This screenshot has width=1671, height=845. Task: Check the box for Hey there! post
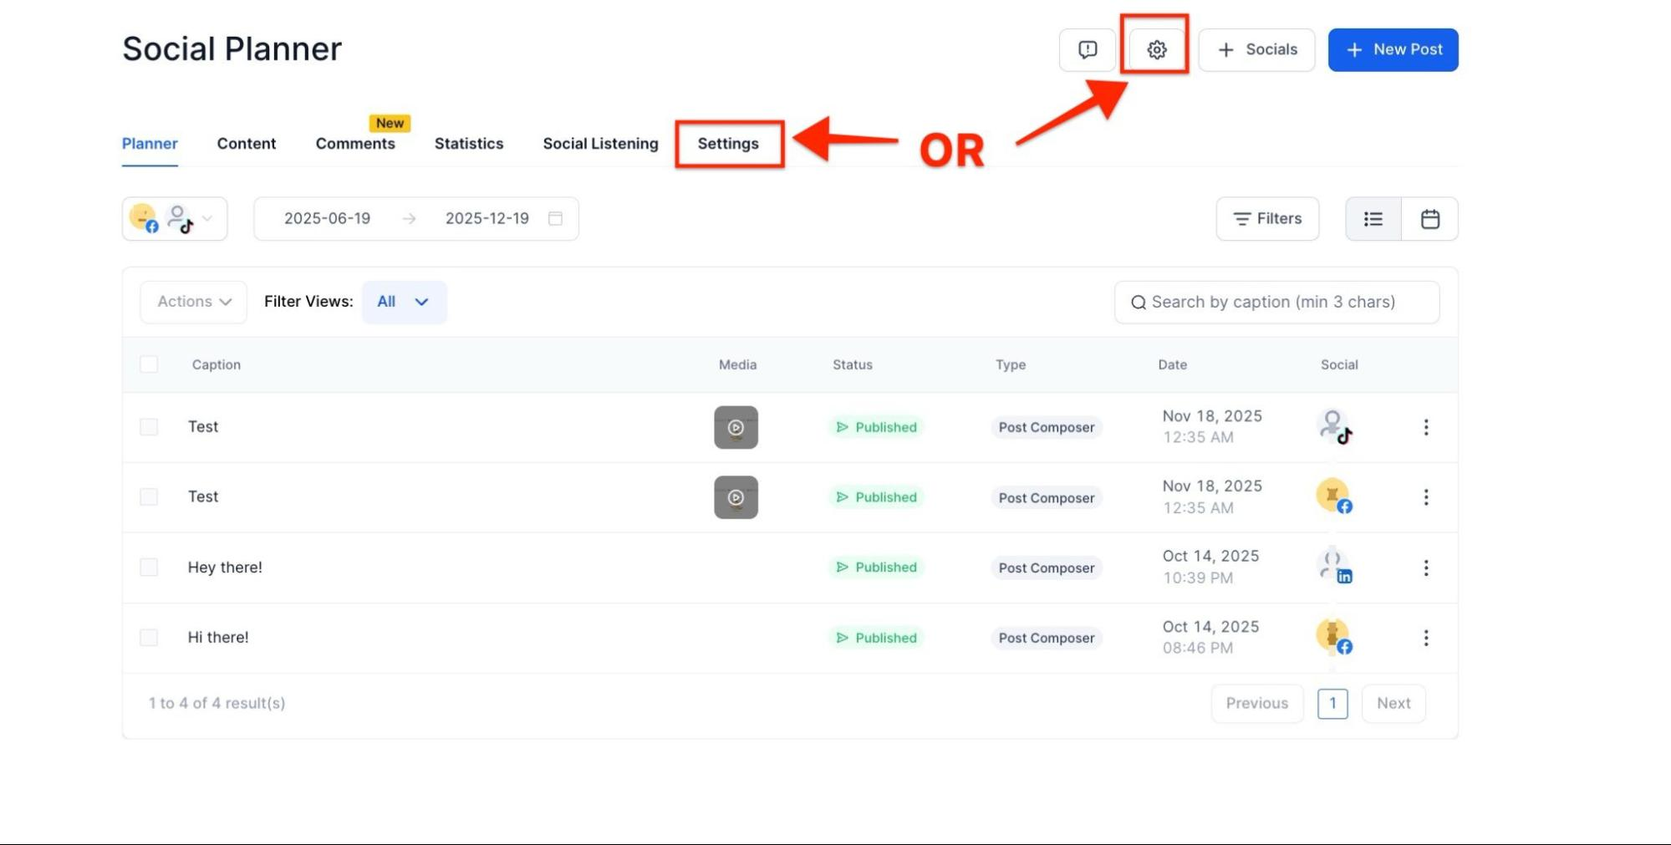pos(149,567)
